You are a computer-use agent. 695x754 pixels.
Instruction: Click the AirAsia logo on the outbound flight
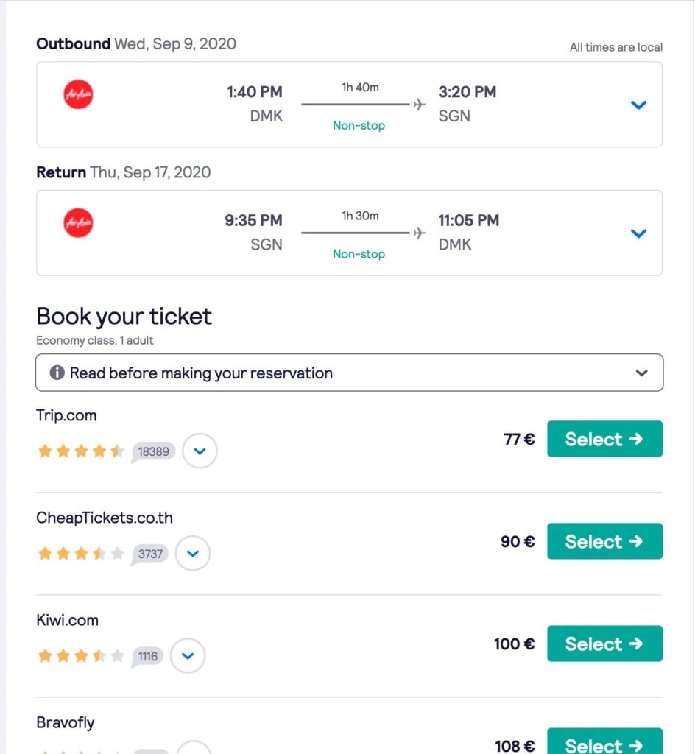(78, 94)
